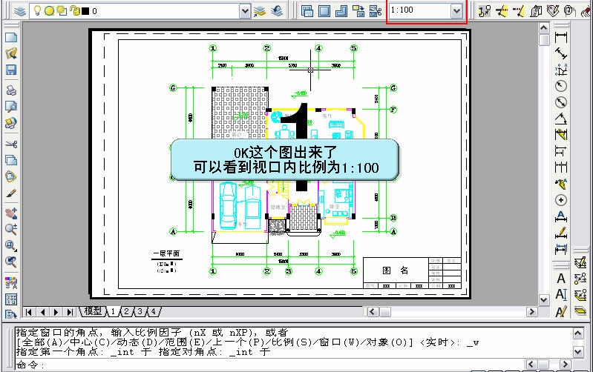Jump to last layout tab button
The width and height of the screenshot is (593, 372).
[70, 312]
